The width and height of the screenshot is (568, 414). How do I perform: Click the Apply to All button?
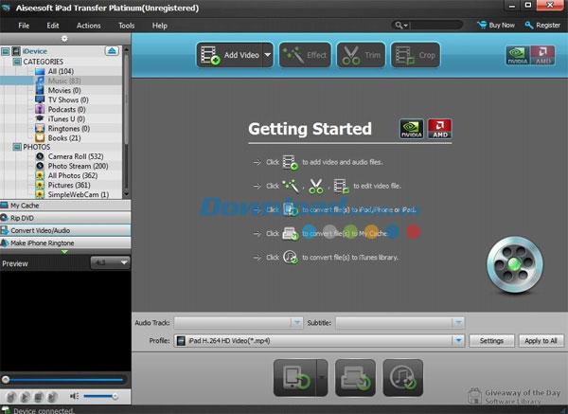541,340
